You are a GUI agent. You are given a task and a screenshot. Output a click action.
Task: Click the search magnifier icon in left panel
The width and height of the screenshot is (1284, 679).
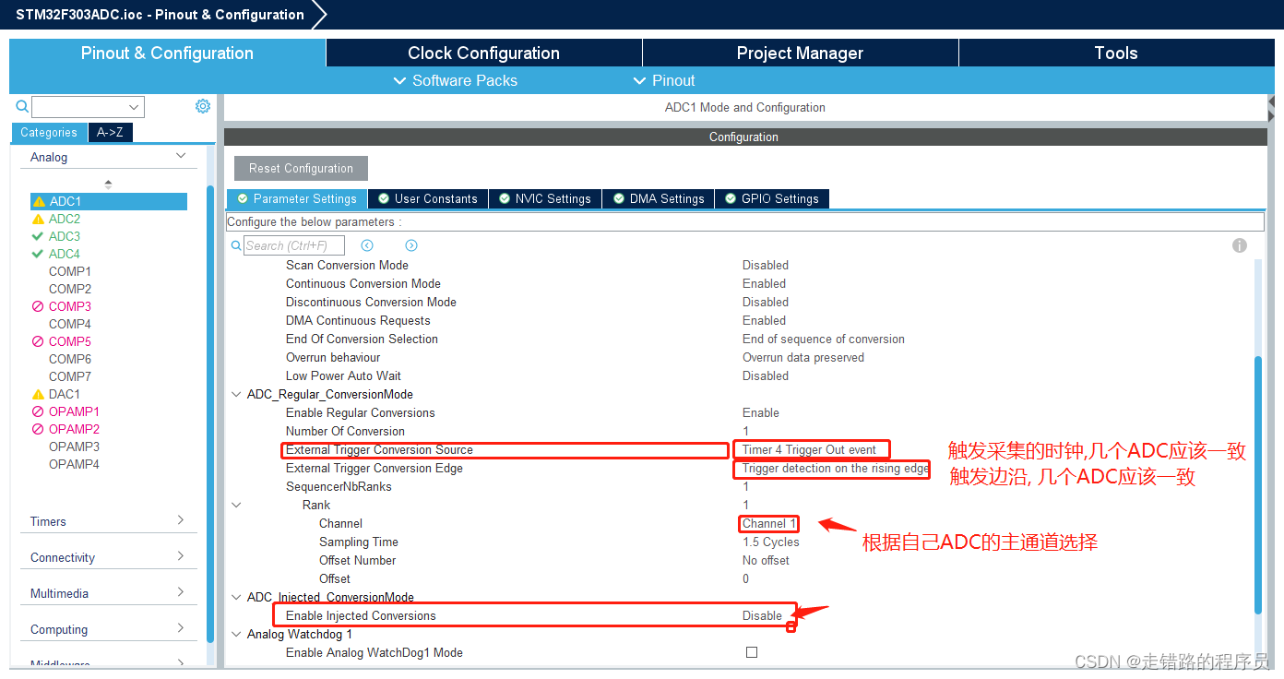click(x=22, y=107)
